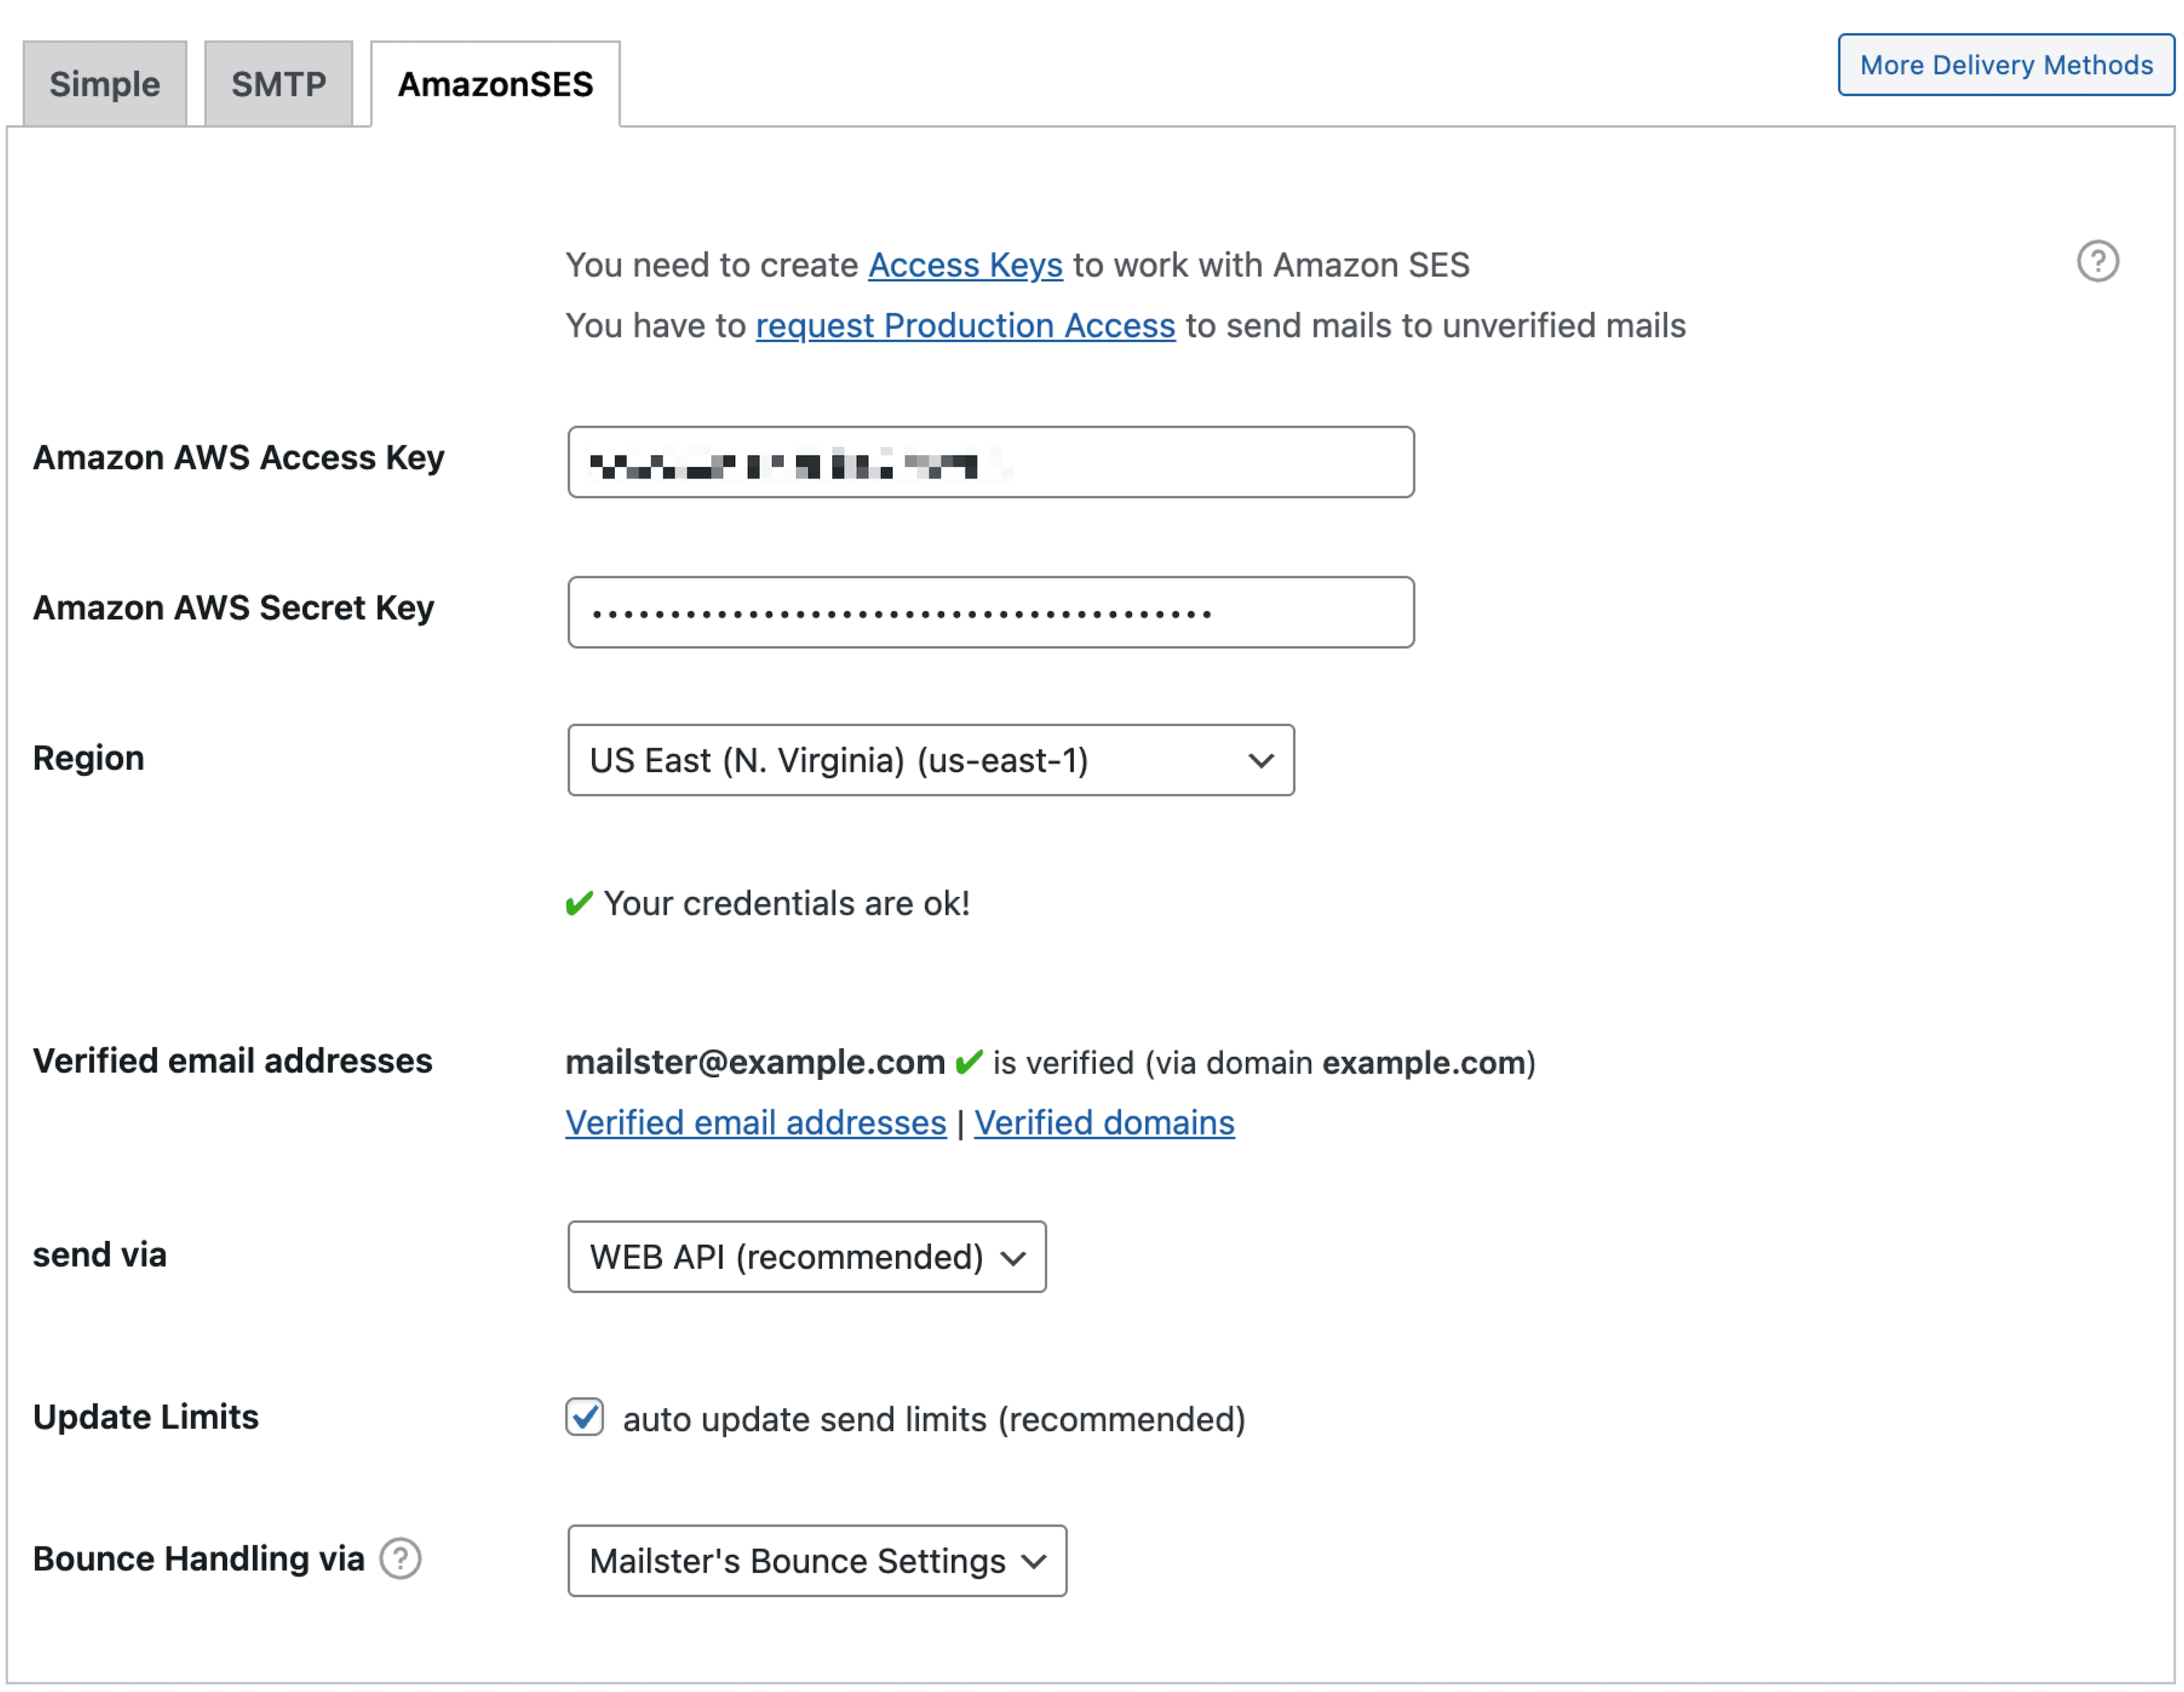Click the help icon in top right
This screenshot has width=2184, height=1692.
[2097, 261]
